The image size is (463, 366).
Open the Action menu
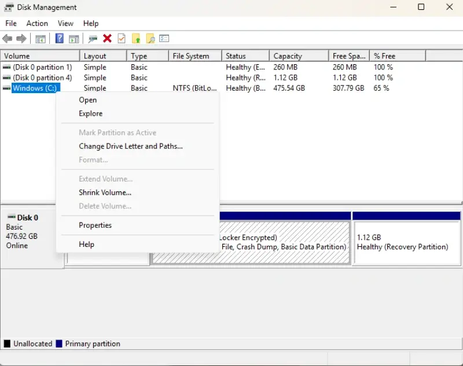[x=37, y=23]
